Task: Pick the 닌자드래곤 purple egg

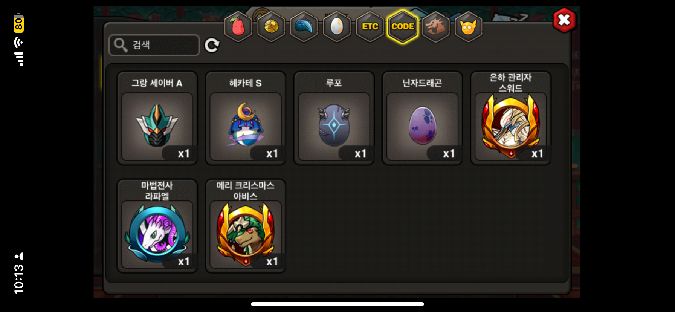Action: (x=422, y=118)
